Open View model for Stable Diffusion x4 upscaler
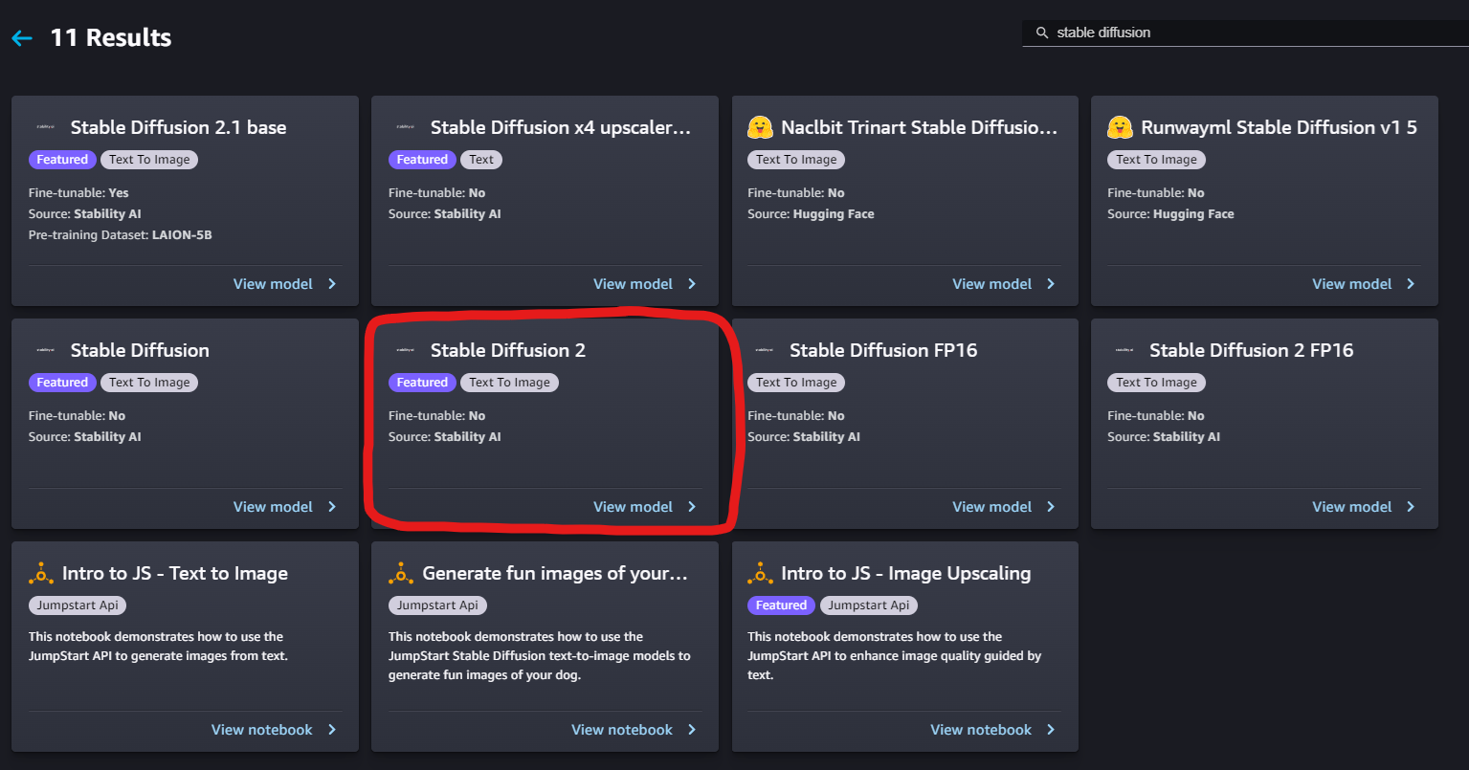The height and width of the screenshot is (770, 1469). click(633, 284)
